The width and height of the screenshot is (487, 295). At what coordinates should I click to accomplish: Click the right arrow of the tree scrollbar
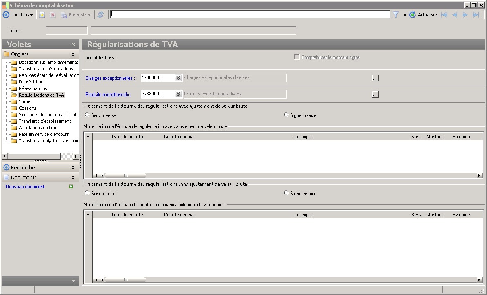[76, 156]
